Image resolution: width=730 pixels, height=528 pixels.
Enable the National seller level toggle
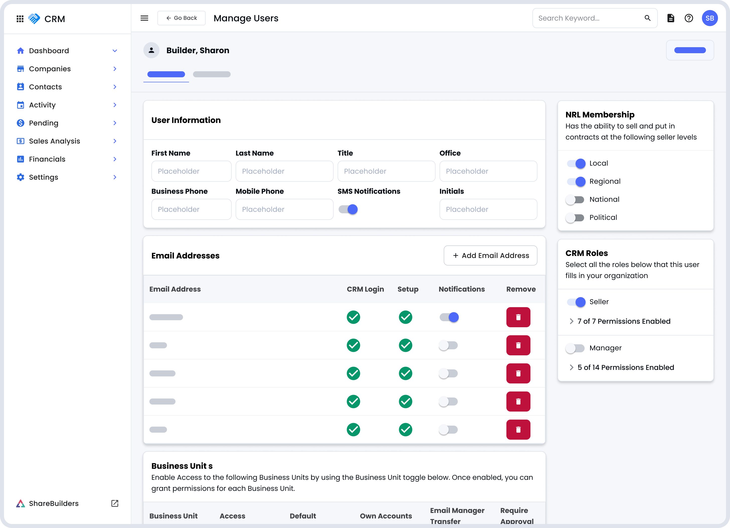click(575, 200)
